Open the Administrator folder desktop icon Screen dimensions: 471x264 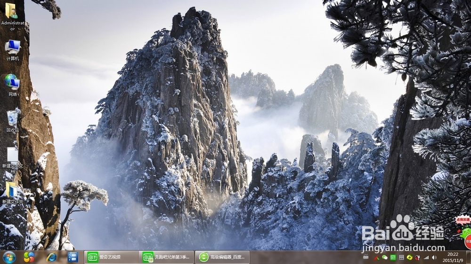pyautogui.click(x=12, y=17)
